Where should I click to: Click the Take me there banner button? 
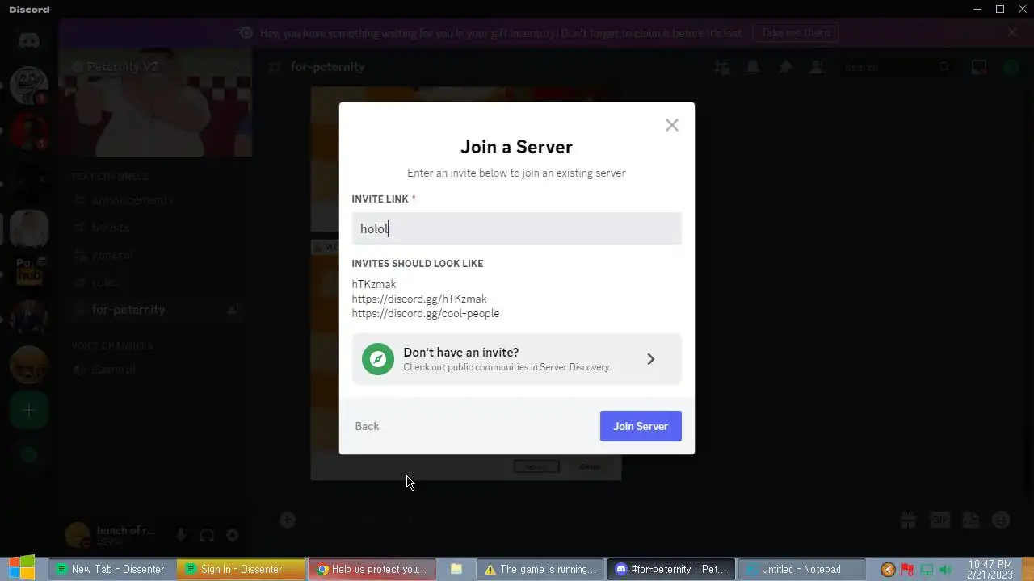point(796,33)
